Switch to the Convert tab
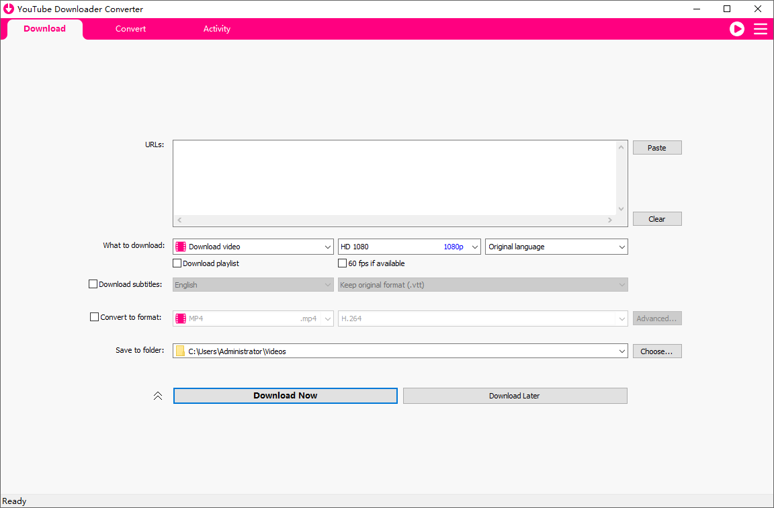 pos(130,29)
